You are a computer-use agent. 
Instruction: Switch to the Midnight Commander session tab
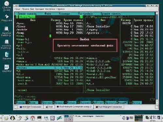[30, 107]
